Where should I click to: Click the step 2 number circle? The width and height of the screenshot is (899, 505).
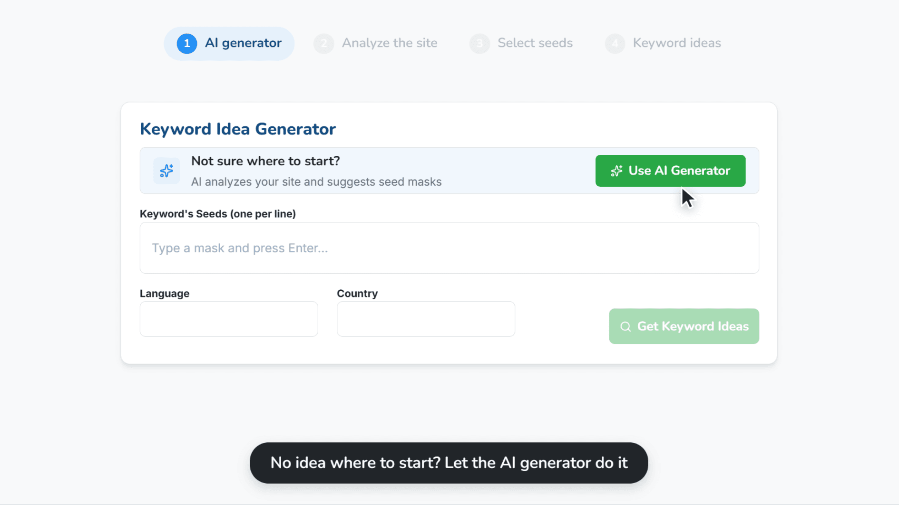(x=324, y=44)
